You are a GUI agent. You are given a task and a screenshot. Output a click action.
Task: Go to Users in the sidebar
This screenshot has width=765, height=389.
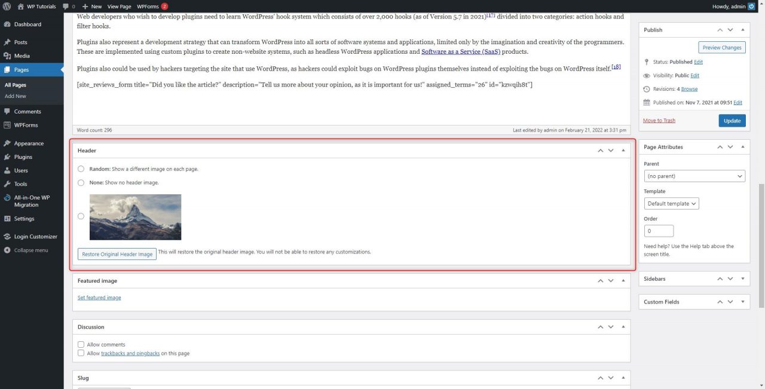click(x=20, y=170)
